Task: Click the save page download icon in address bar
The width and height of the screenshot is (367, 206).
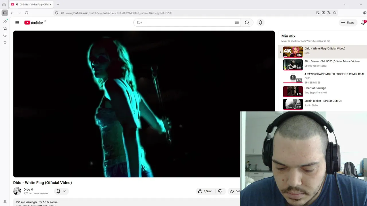Action: (x=323, y=13)
